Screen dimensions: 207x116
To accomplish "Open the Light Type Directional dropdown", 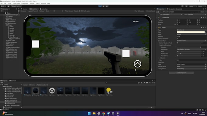I will click(191, 30).
